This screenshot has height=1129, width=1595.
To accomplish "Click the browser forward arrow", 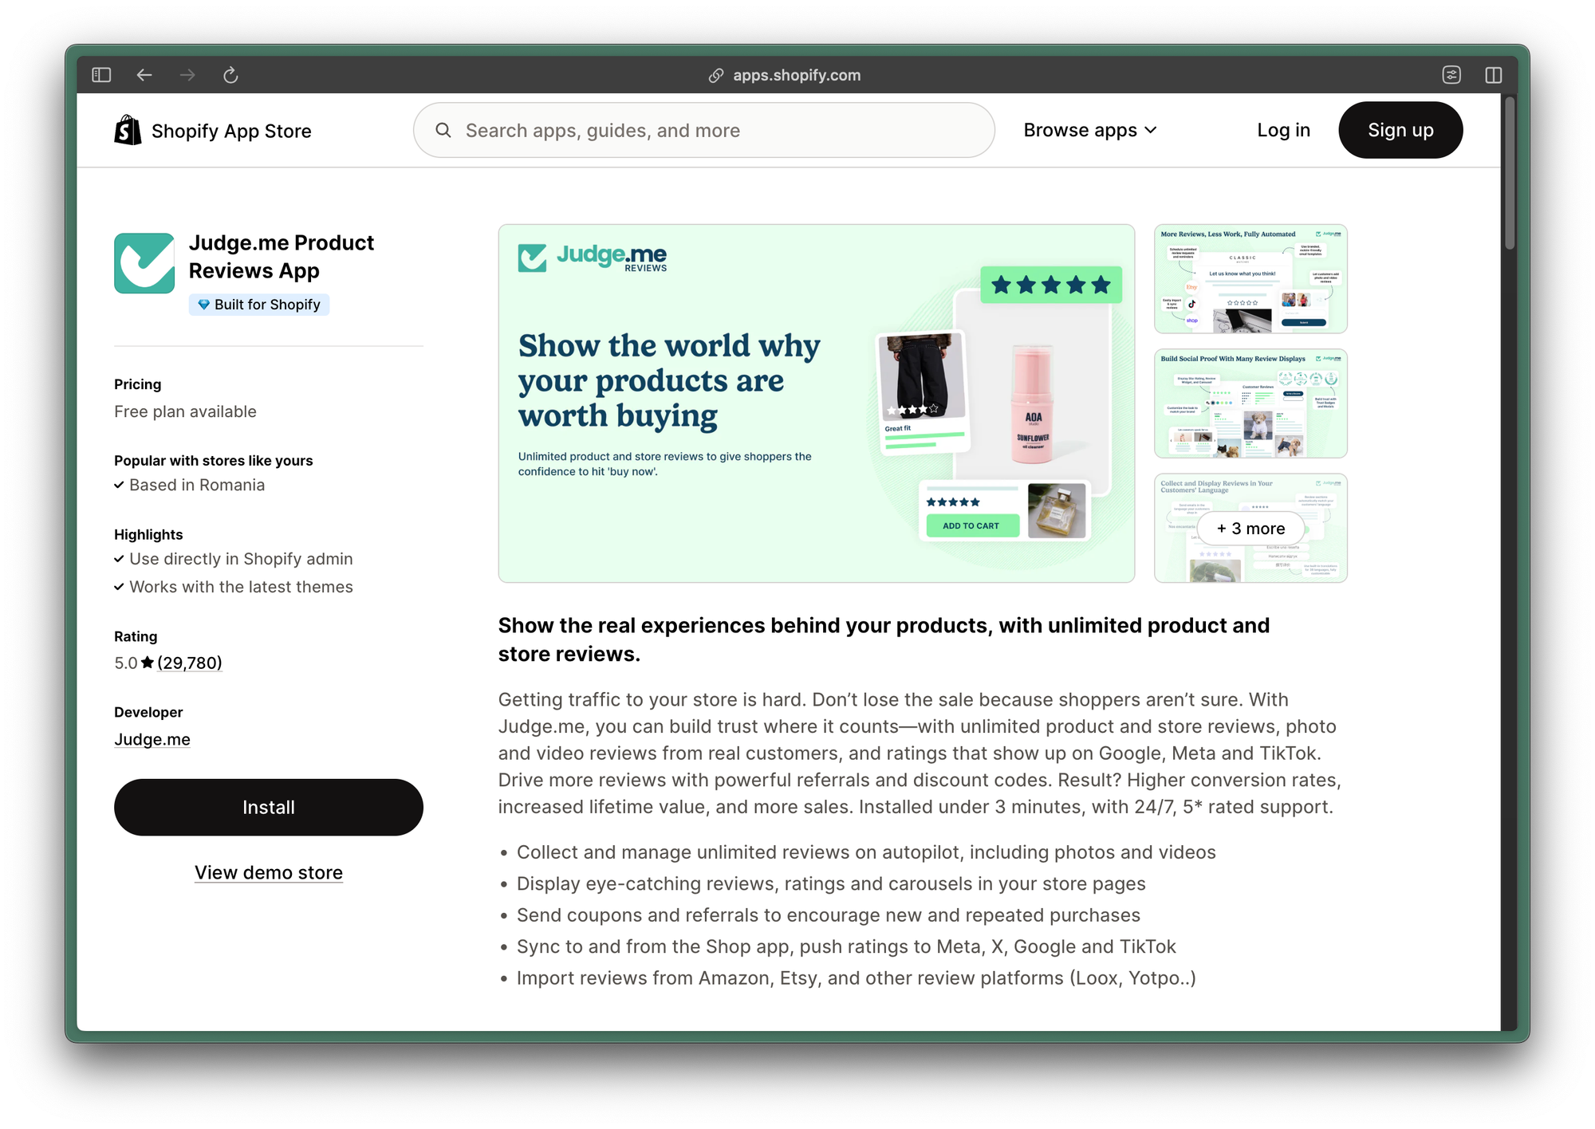I will coord(187,75).
